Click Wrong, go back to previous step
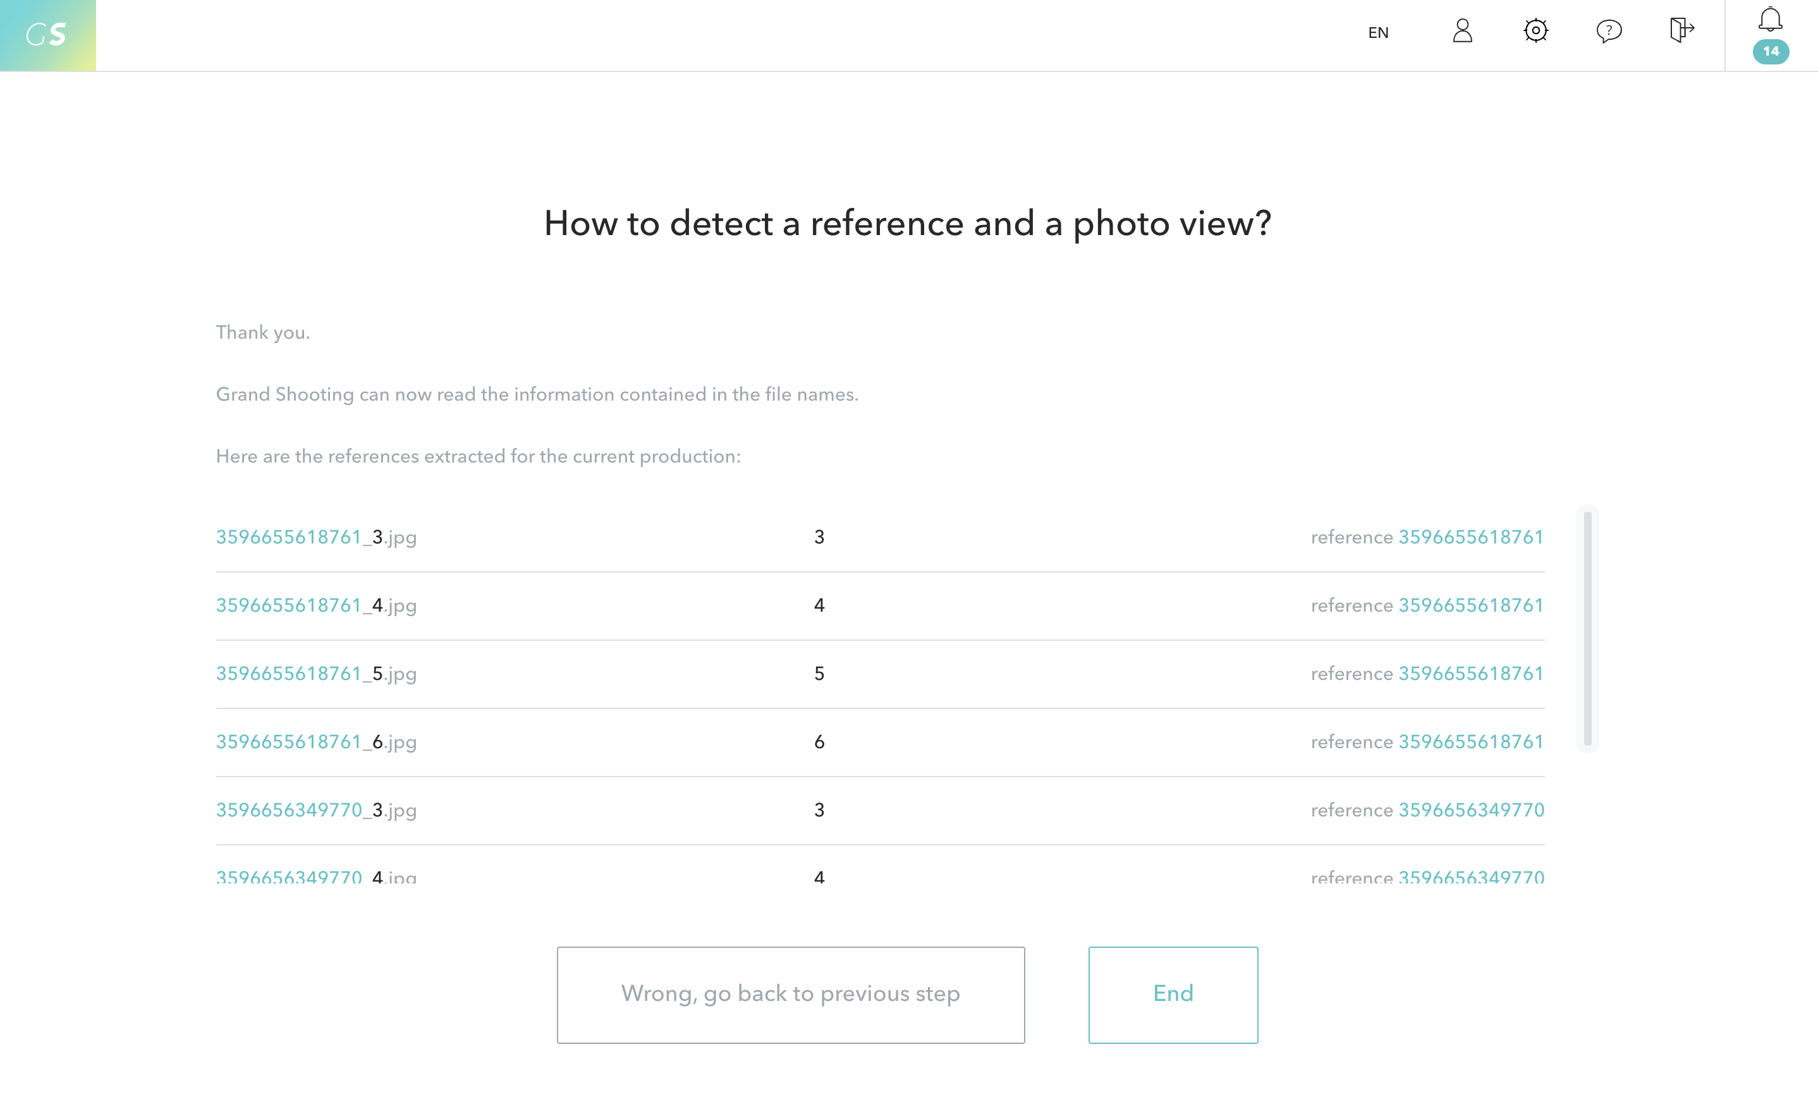 point(790,994)
